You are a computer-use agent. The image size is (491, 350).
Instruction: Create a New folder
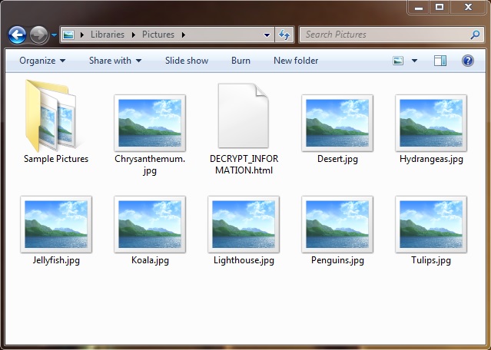[x=296, y=61]
